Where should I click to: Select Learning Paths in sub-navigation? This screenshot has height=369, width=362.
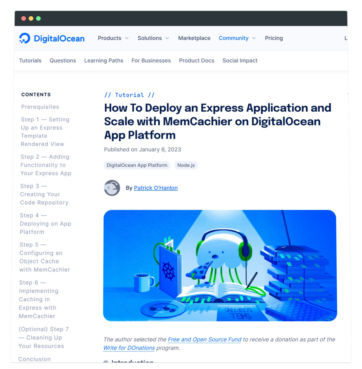[x=104, y=61]
